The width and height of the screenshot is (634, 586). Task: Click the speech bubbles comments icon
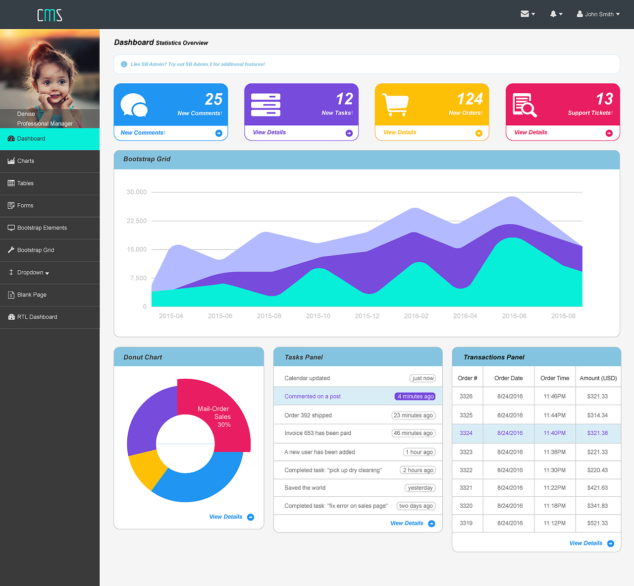(134, 105)
